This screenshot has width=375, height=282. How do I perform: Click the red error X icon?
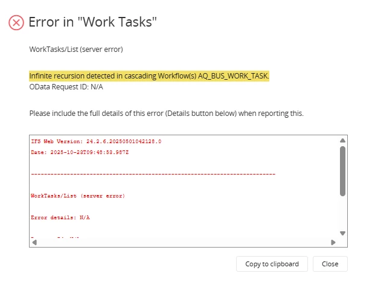pos(16,23)
